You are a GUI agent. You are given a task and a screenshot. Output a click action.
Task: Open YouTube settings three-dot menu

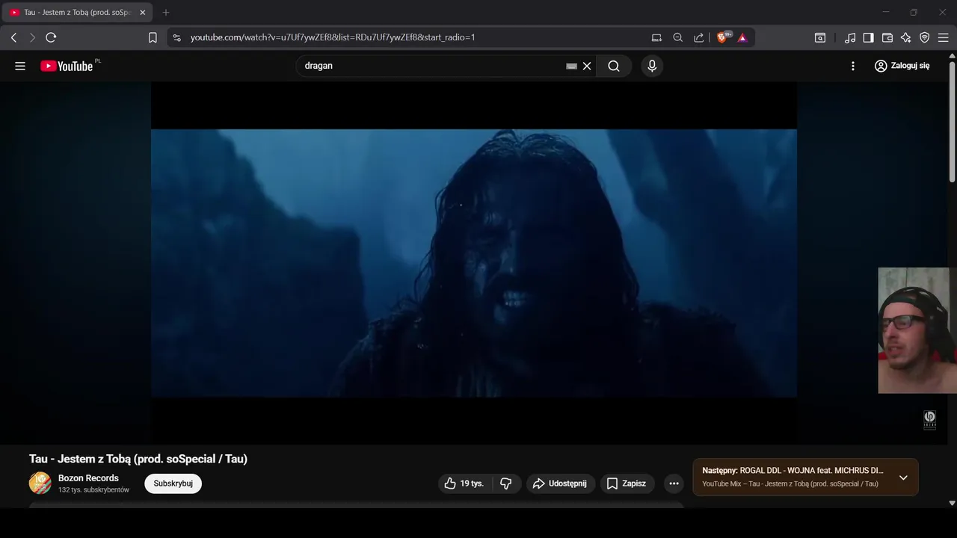pyautogui.click(x=853, y=66)
